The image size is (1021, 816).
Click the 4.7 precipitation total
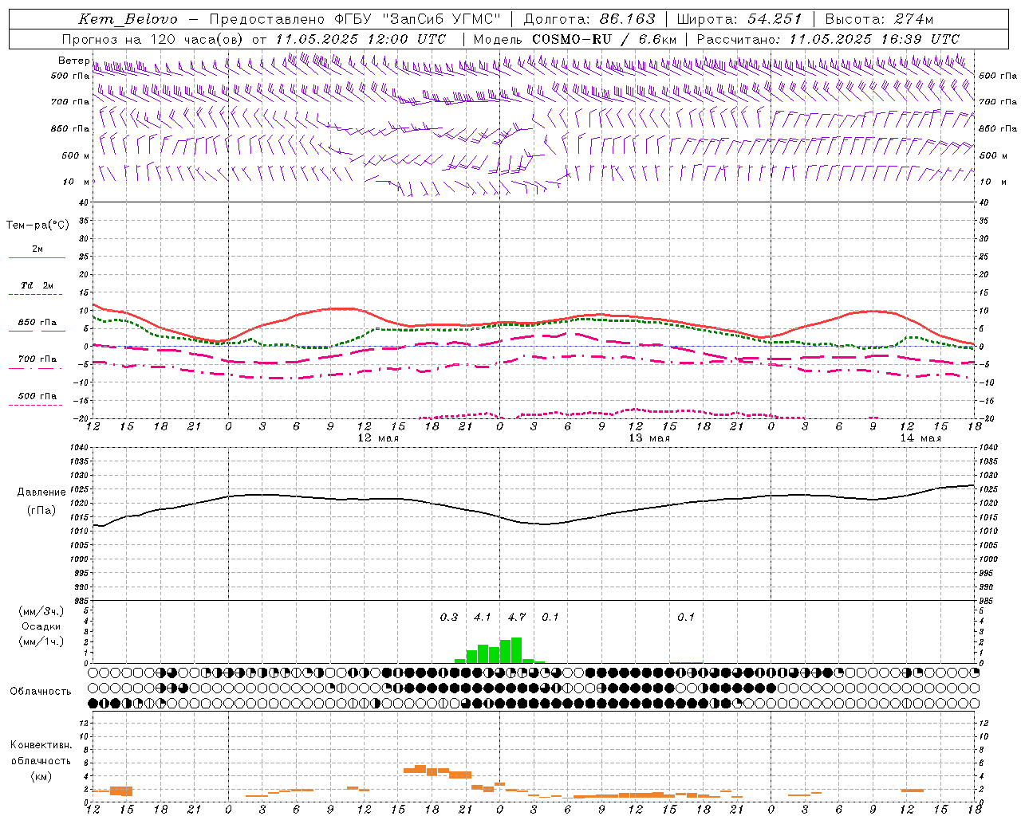point(517,617)
